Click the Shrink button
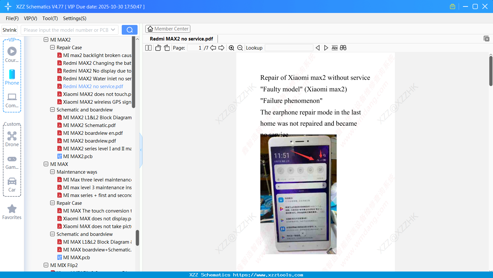Screen dimensions: 493x278 click(10, 30)
